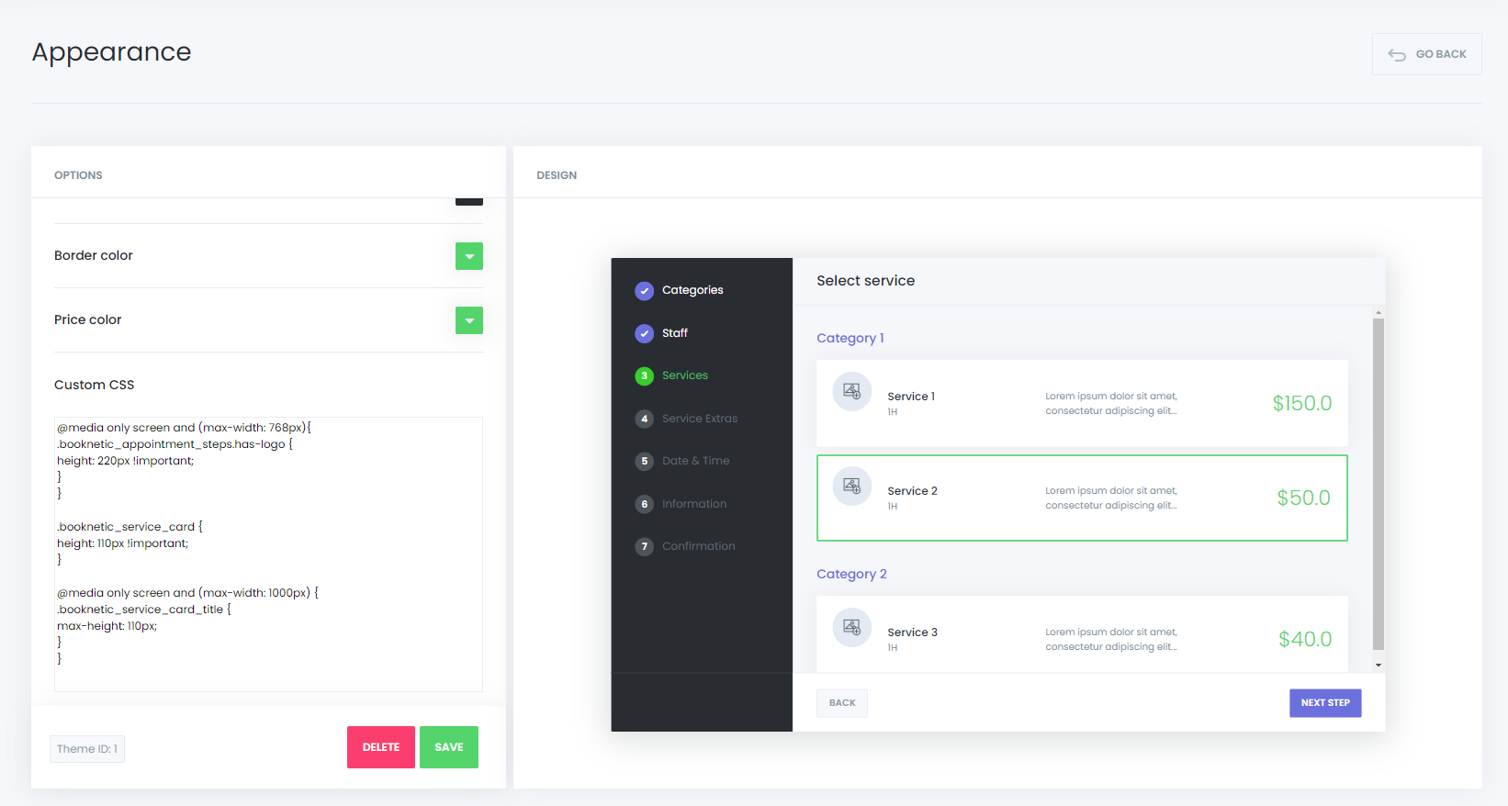Screen dimensions: 1508x806
Task: Select the Service Extras step label
Action: click(700, 419)
